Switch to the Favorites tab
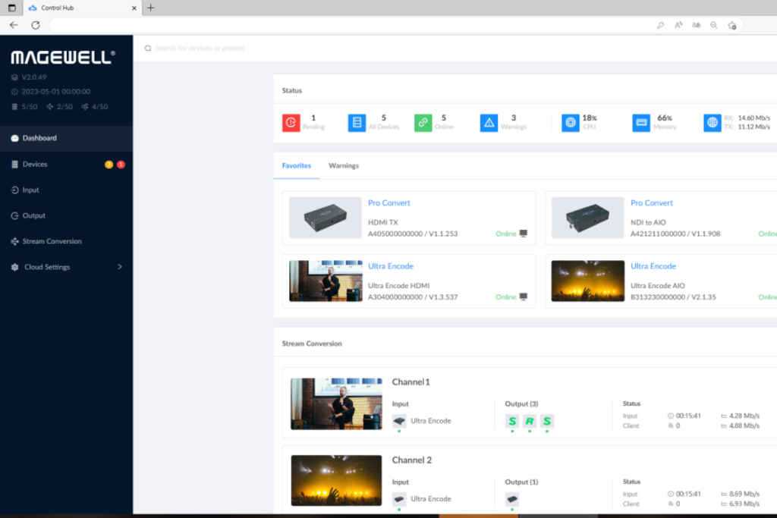 click(297, 166)
